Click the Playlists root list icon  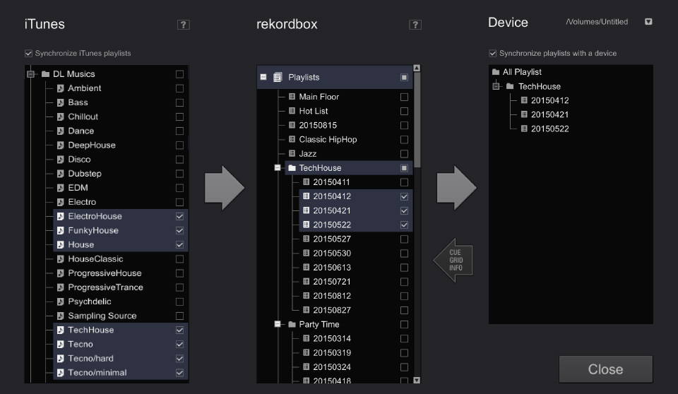[x=278, y=78]
